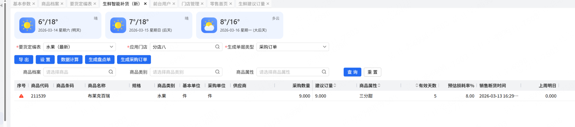The width and height of the screenshot is (575, 127).
Task: Click search icon in 应用门店 field
Action: [217, 47]
